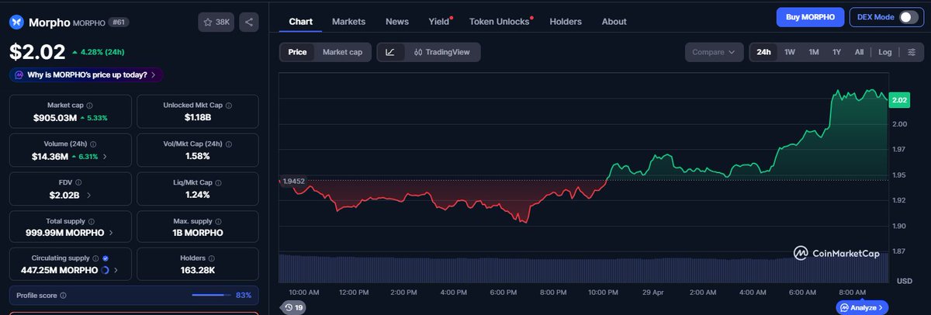931x315 pixels.
Task: Click Profile score info icon
Action: tap(63, 296)
